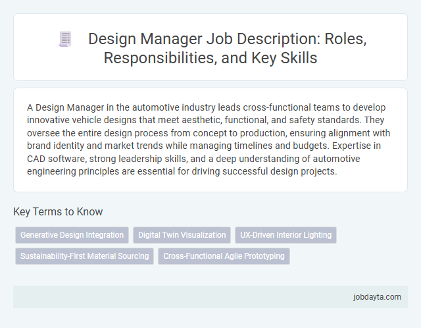
Task: Click the document scroll icon beside the title
Action: click(x=65, y=39)
